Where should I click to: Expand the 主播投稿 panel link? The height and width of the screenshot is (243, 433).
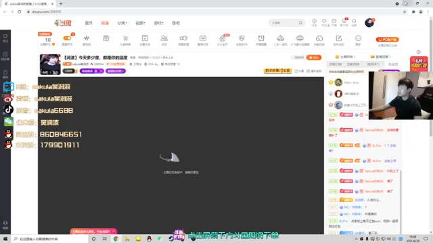(345, 57)
